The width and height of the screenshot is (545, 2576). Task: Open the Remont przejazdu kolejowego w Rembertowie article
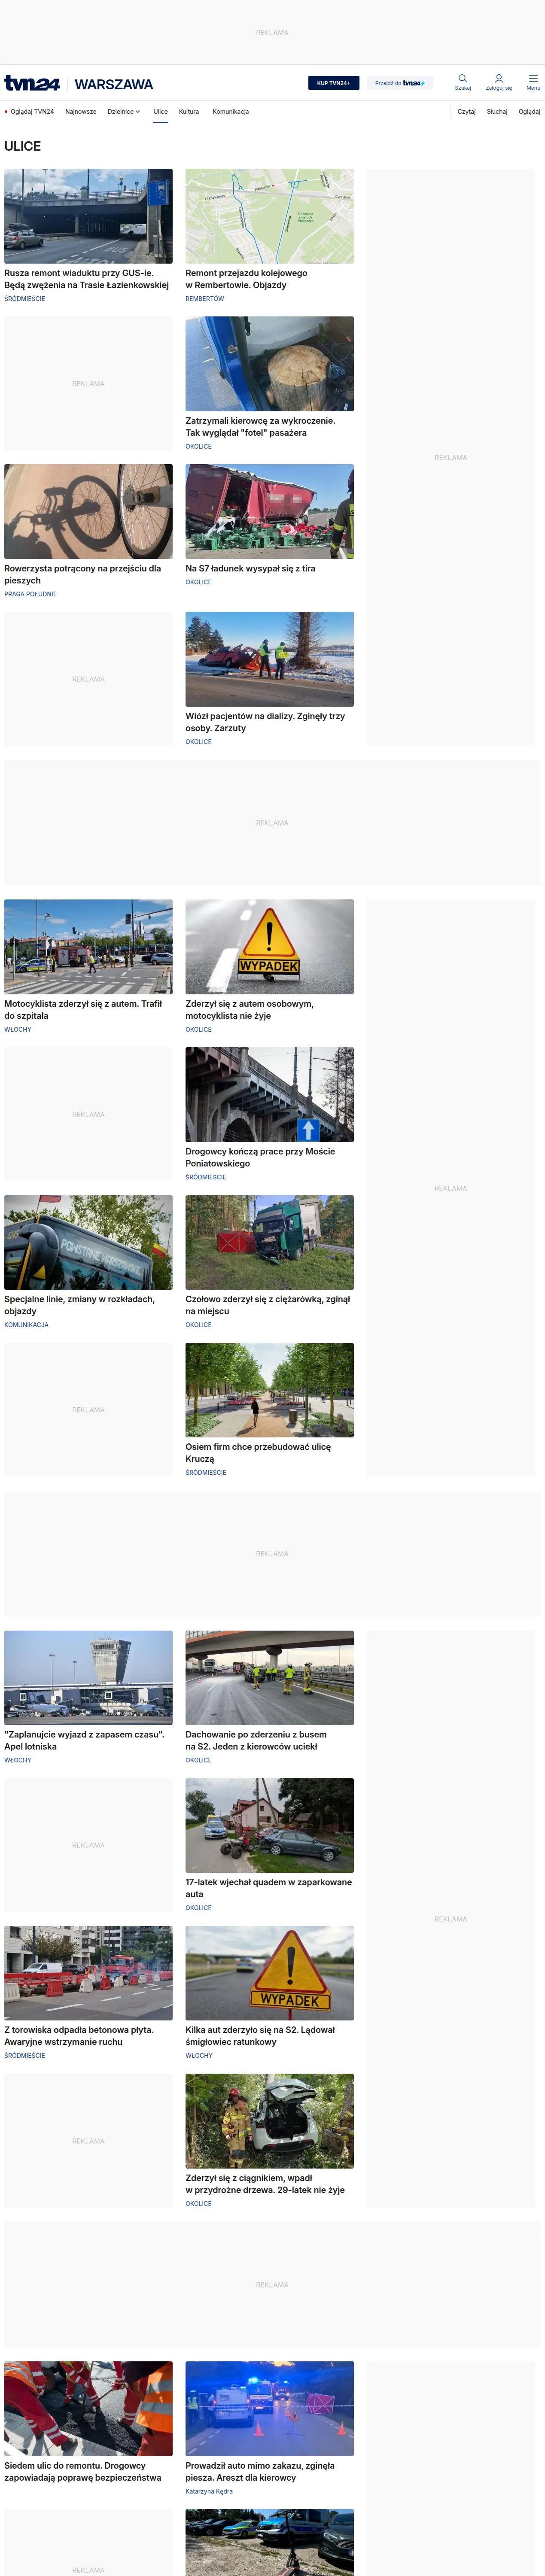[246, 279]
